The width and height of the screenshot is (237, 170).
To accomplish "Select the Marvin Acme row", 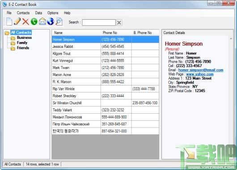I will pyautogui.click(x=106, y=75).
